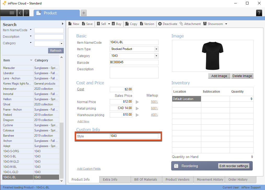Go back with the left arrow button
265x190 pixels.
pos(20,13)
